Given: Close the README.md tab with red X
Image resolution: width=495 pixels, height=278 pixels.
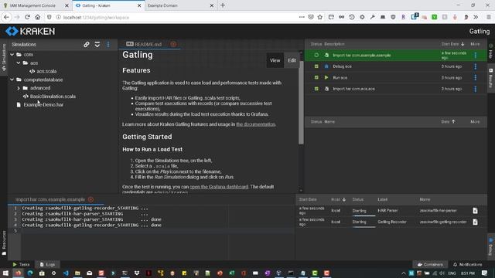Looking at the screenshot, I should [173, 44].
